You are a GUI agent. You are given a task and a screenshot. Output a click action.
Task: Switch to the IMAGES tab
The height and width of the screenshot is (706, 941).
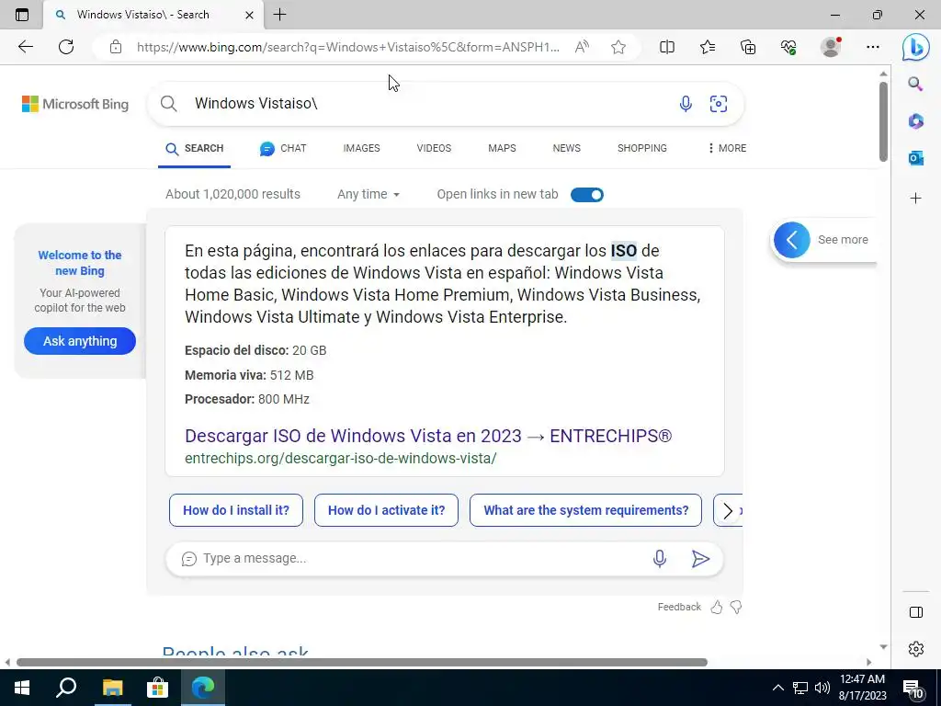[x=361, y=148]
